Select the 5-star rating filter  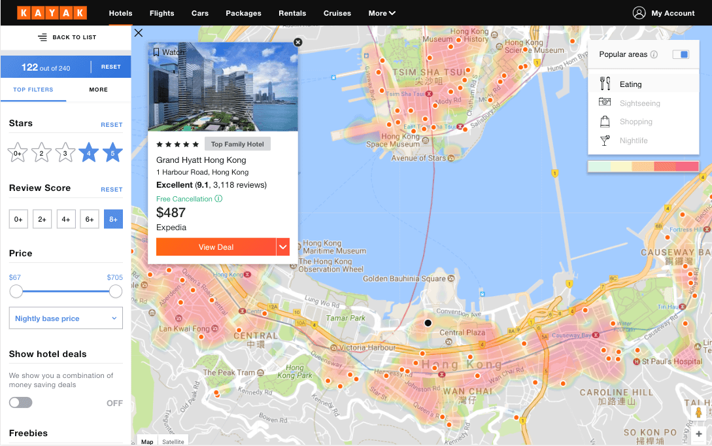[x=112, y=152]
